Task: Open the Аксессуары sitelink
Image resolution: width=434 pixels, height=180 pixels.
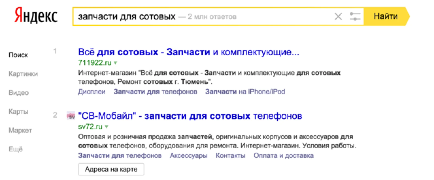Action: (x=189, y=156)
